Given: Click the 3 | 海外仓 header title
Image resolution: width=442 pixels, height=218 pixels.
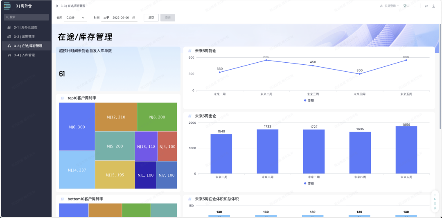Looking at the screenshot, I should click(24, 6).
